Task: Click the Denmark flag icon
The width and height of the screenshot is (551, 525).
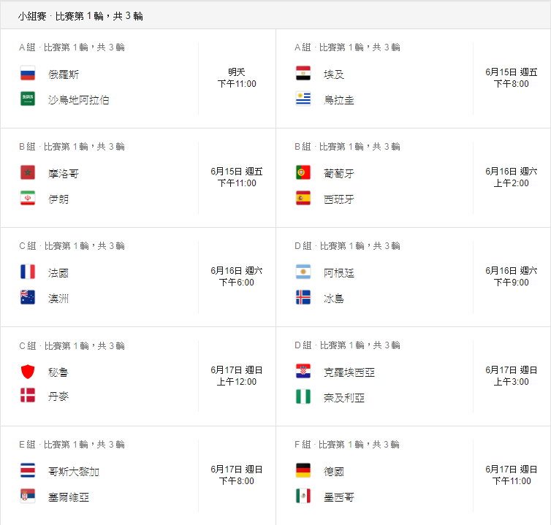Action: tap(28, 396)
